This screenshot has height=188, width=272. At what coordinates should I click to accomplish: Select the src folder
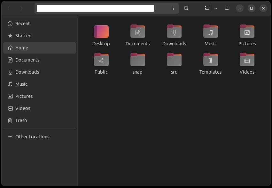pos(174,60)
